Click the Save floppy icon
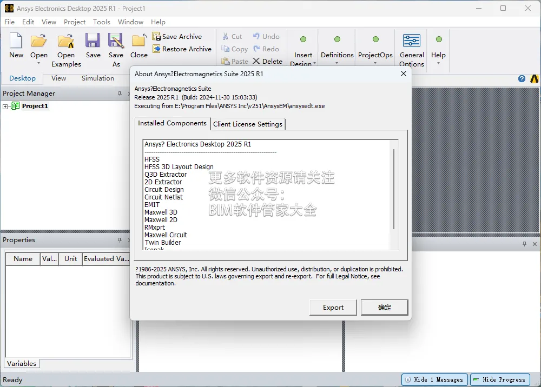 (x=93, y=41)
